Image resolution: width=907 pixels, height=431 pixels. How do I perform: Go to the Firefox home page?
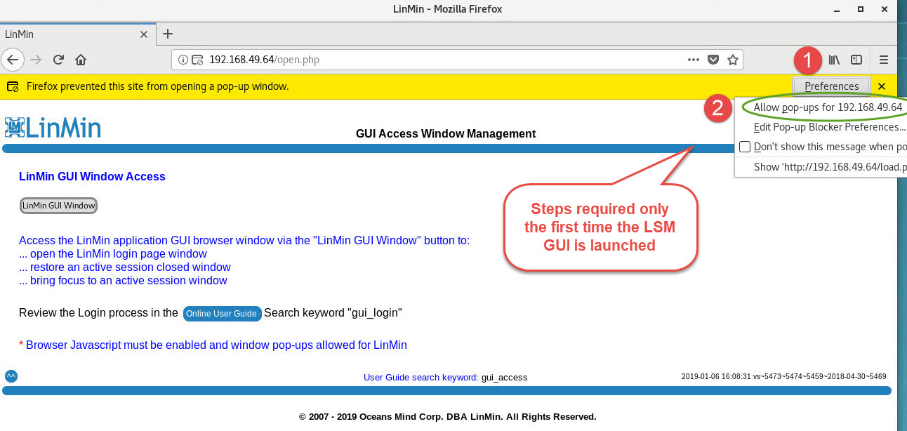pyautogui.click(x=81, y=60)
